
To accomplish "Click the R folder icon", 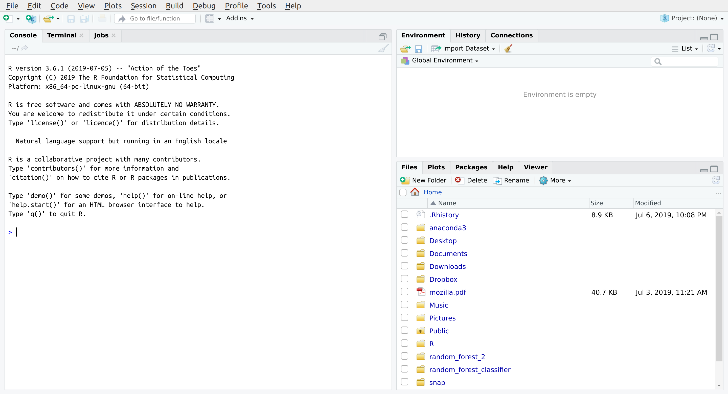I will tap(421, 343).
